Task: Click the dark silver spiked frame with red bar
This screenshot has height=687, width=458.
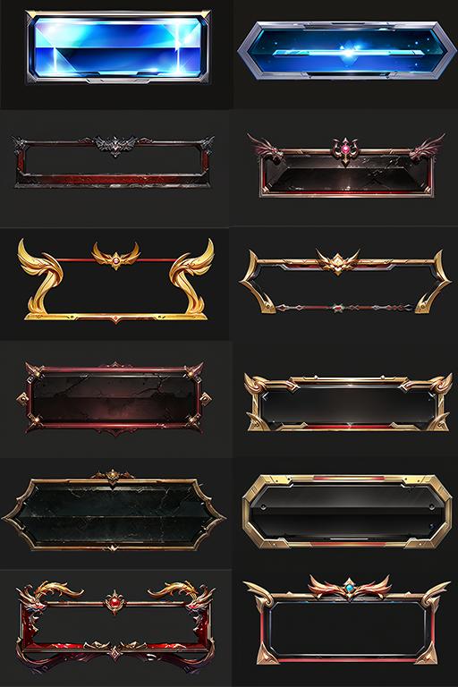Action: coord(114,162)
